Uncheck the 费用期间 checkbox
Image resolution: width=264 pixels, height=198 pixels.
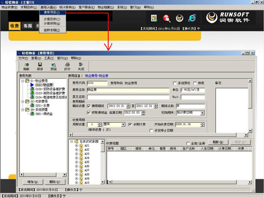(89, 106)
